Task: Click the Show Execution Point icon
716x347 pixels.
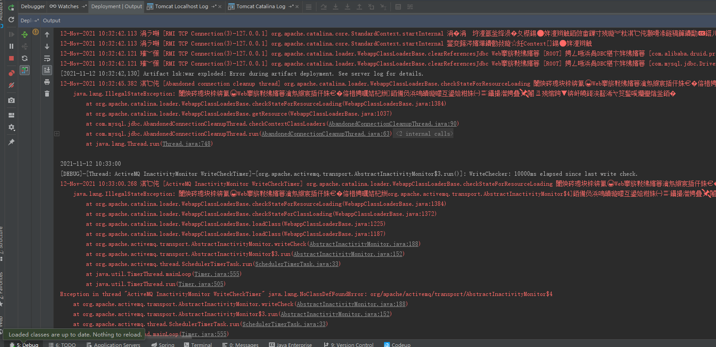Action: point(309,7)
